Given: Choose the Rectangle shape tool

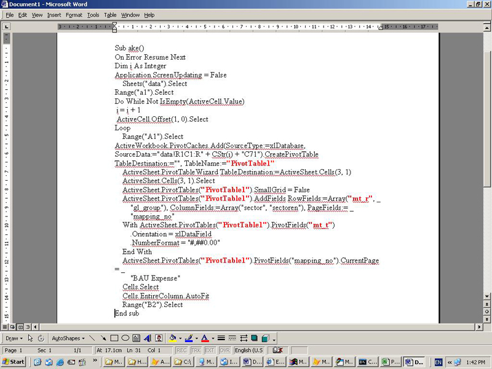Looking at the screenshot, I should (x=114, y=338).
